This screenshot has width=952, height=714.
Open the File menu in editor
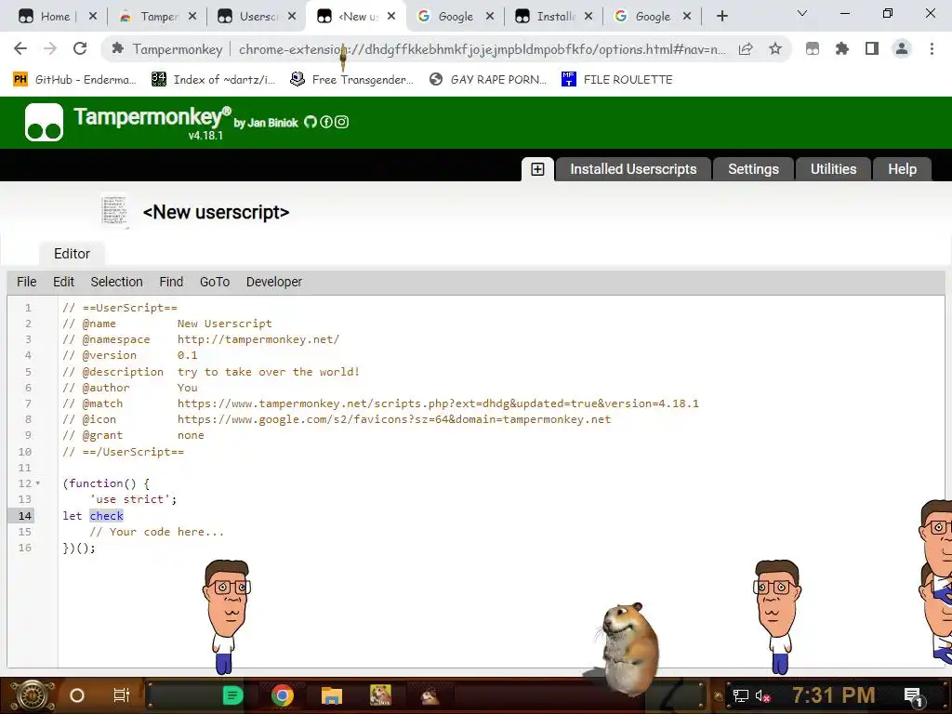[x=27, y=282]
